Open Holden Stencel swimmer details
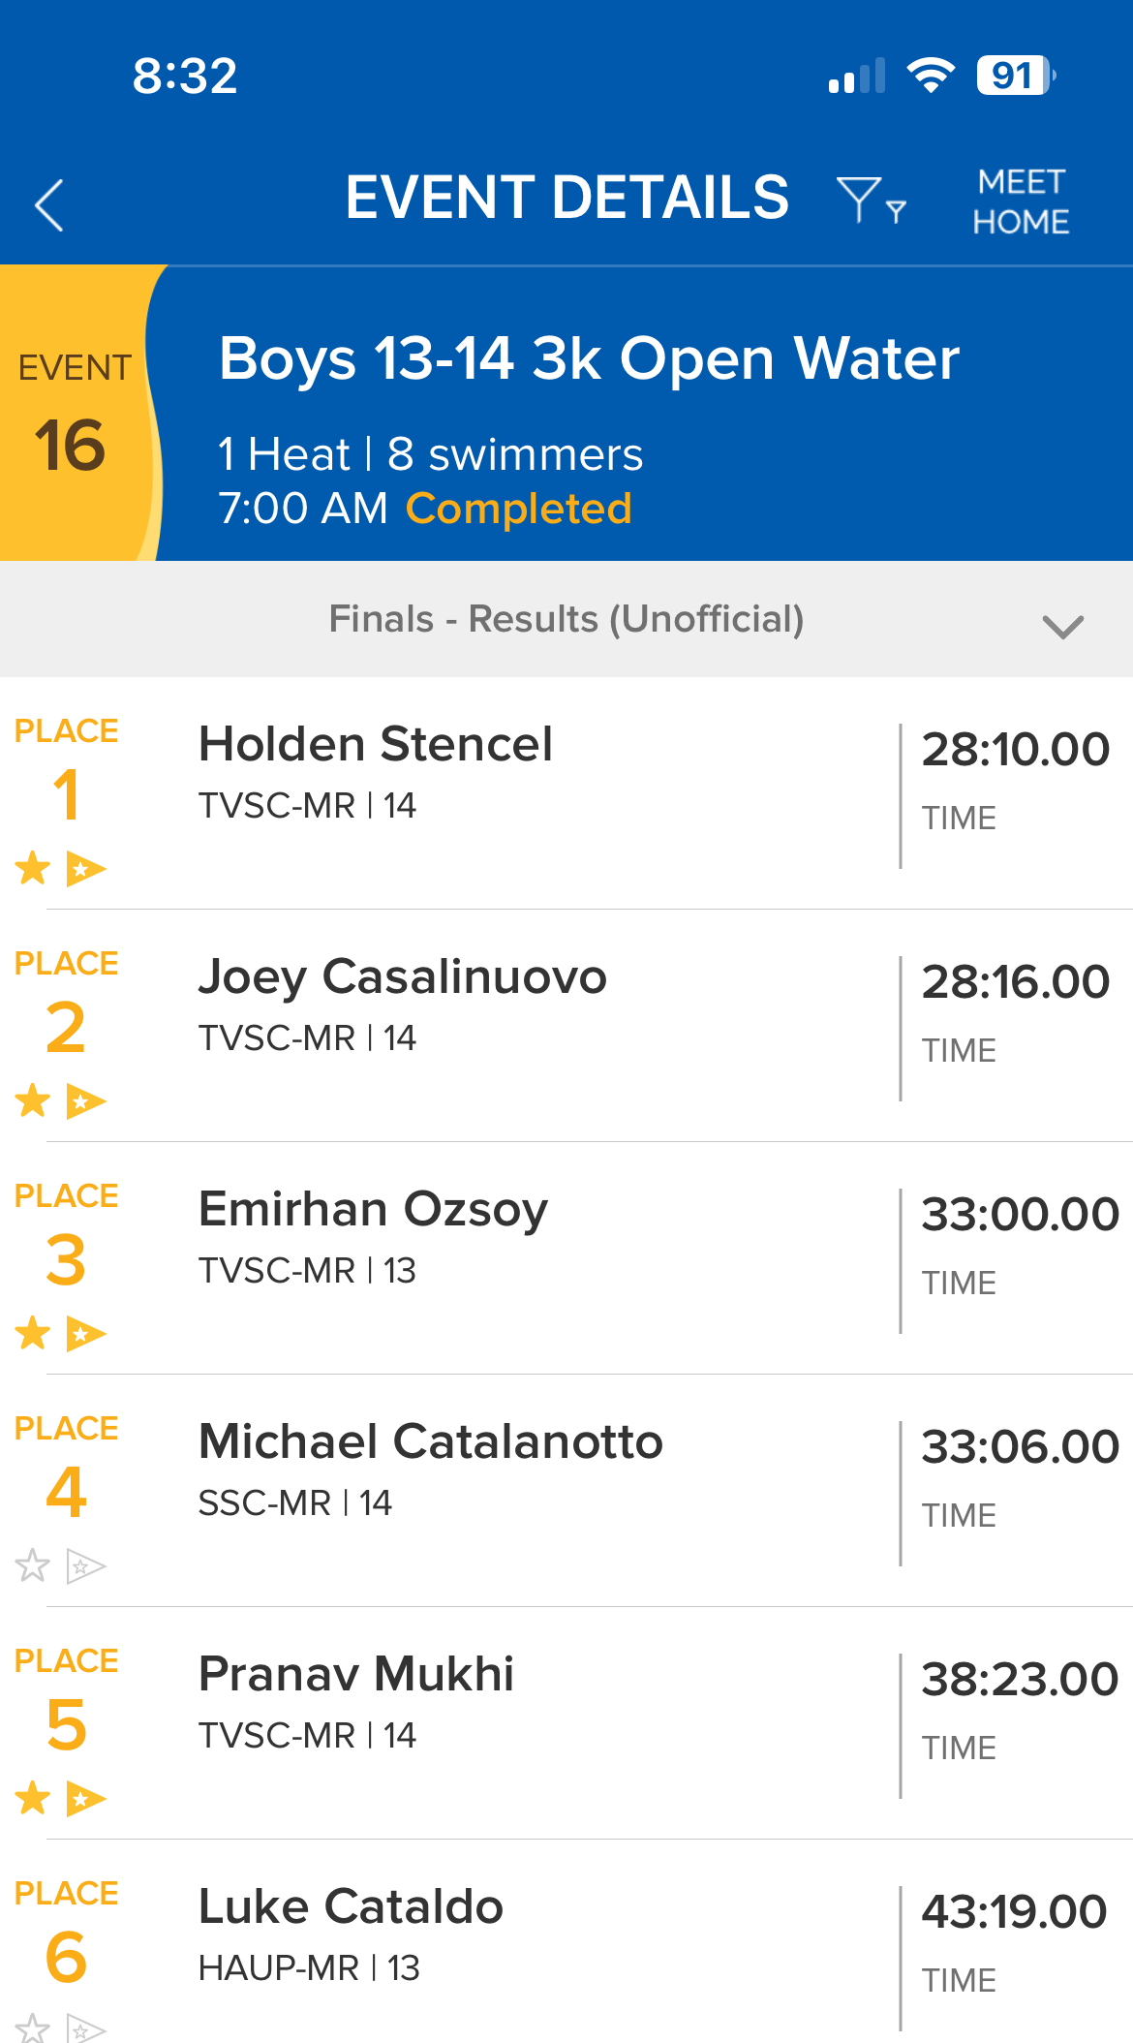1133x2043 pixels. point(376,745)
